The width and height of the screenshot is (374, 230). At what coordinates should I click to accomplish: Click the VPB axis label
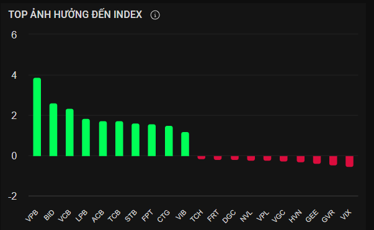(x=32, y=216)
